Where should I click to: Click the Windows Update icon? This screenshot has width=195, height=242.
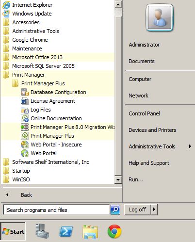pyautogui.click(x=6, y=14)
